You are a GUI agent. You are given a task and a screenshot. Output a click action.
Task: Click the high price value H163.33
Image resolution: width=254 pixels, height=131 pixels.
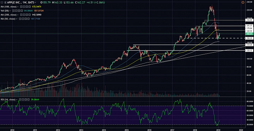tap(57, 2)
